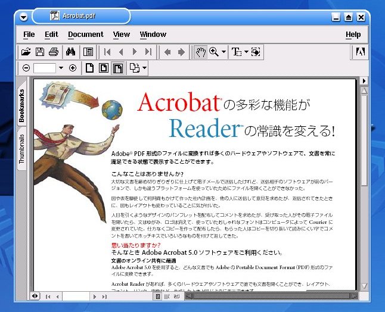Go to Last Page in the status bar

point(104,297)
